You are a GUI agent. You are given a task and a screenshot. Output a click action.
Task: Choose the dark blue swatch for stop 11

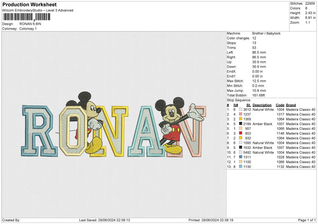(241, 157)
